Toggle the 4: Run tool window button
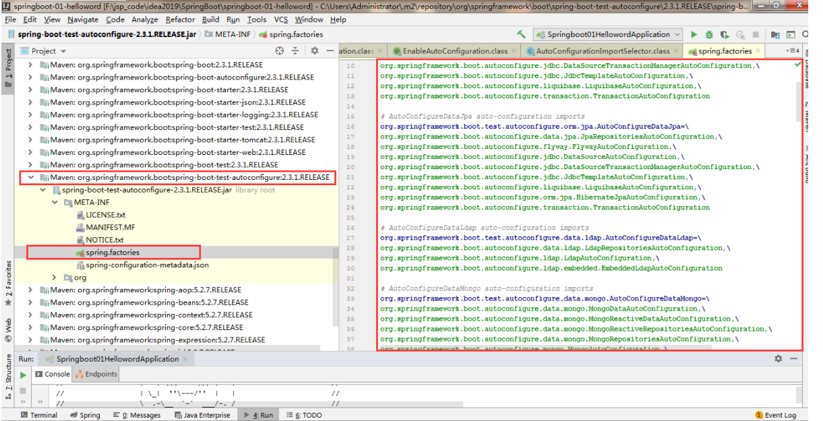The width and height of the screenshot is (823, 421). coord(260,415)
